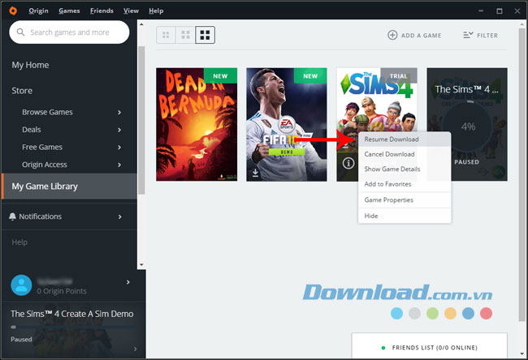The image size is (528, 360).
Task: Expand Notifications arrow
Action: click(x=119, y=216)
